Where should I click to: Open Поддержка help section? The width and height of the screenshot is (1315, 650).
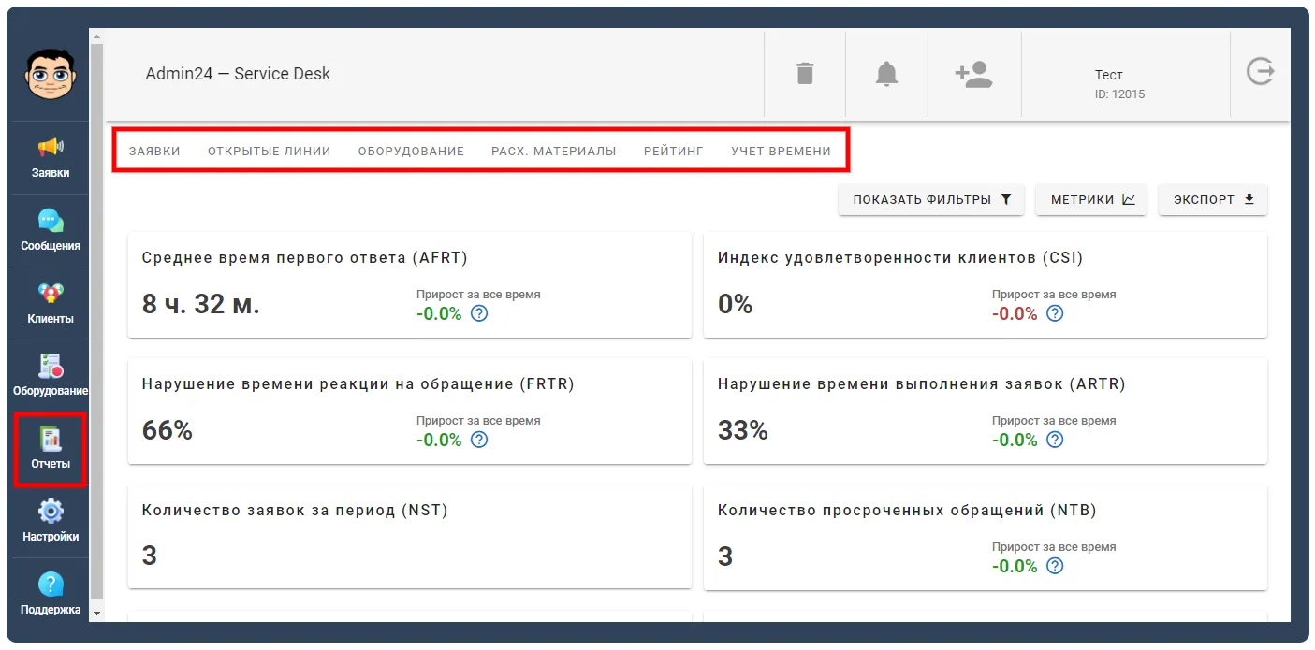coord(51,594)
